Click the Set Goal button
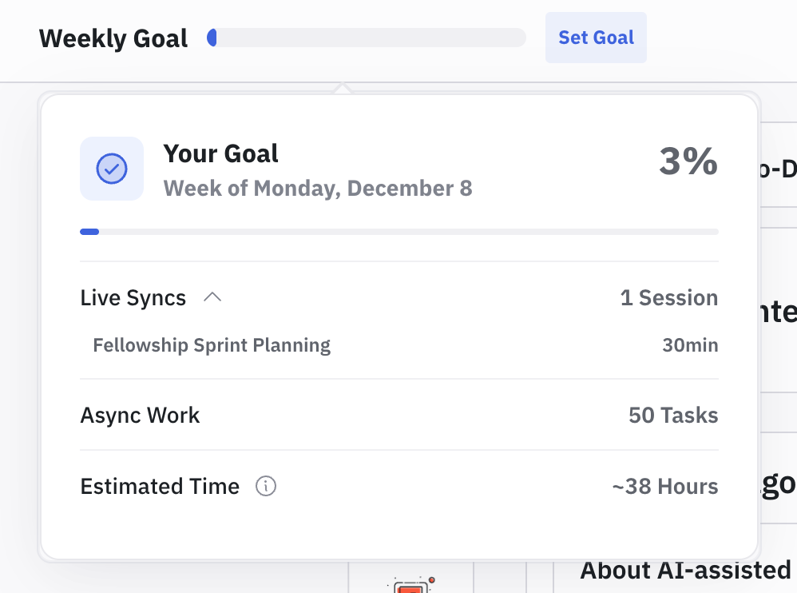The height and width of the screenshot is (593, 797). 596,38
